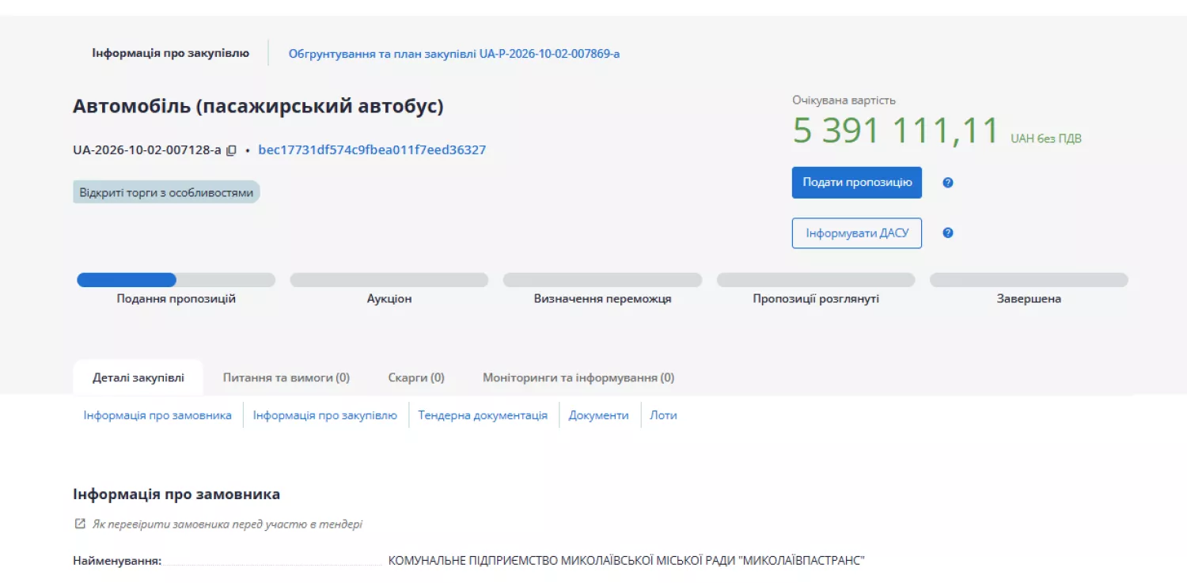Click tender ID text UA-2026-10-02-007128-a

147,150
